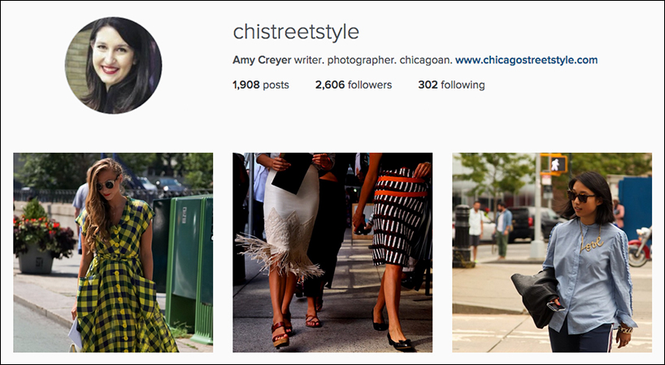Viewport: 665px width, 365px height.
Task: Select the Amy Creyer bold name text
Action: [x=262, y=60]
